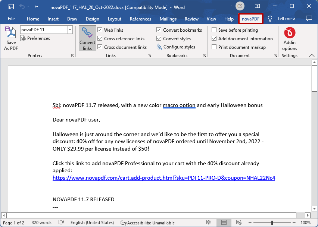This screenshot has width=318, height=227.
Task: Enable Save before printing checkbox
Action: pyautogui.click(x=214, y=30)
